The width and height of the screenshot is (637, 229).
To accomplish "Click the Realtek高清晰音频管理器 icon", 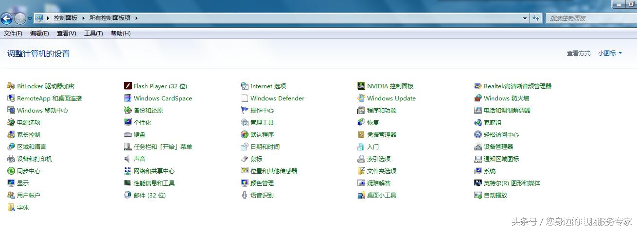I will (478, 86).
